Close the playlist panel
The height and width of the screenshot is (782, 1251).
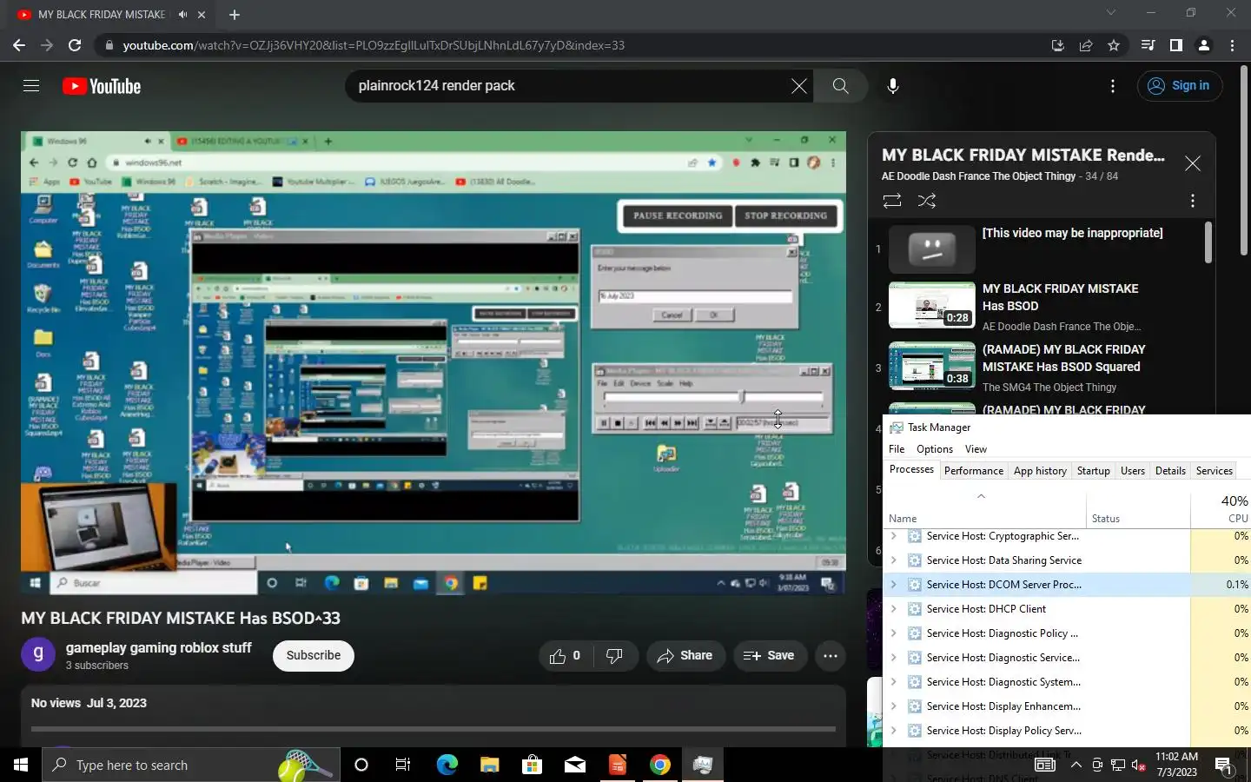coord(1193,163)
